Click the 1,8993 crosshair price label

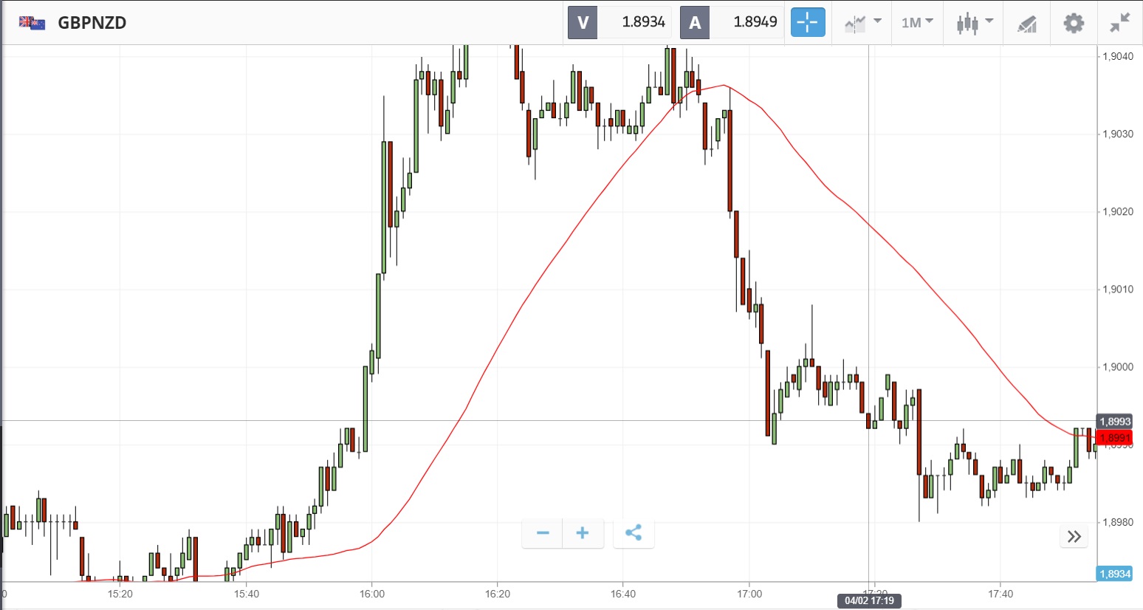pyautogui.click(x=1114, y=422)
